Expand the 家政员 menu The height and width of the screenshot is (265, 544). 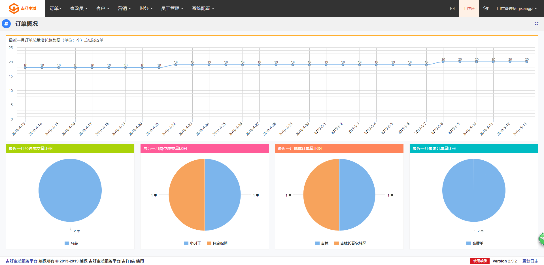point(78,8)
